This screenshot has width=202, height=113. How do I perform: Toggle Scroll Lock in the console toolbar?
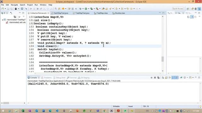point(166,78)
